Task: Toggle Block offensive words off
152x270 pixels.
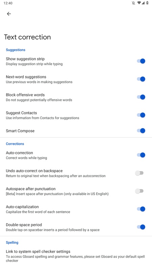Action: 141,97
